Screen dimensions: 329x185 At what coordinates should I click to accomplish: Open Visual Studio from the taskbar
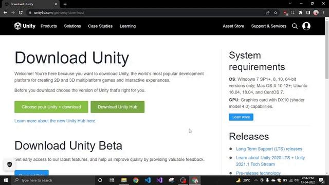159,180
